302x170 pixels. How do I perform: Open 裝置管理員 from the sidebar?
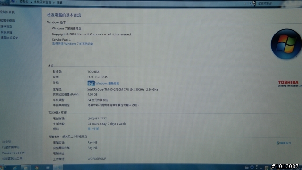click(8, 21)
